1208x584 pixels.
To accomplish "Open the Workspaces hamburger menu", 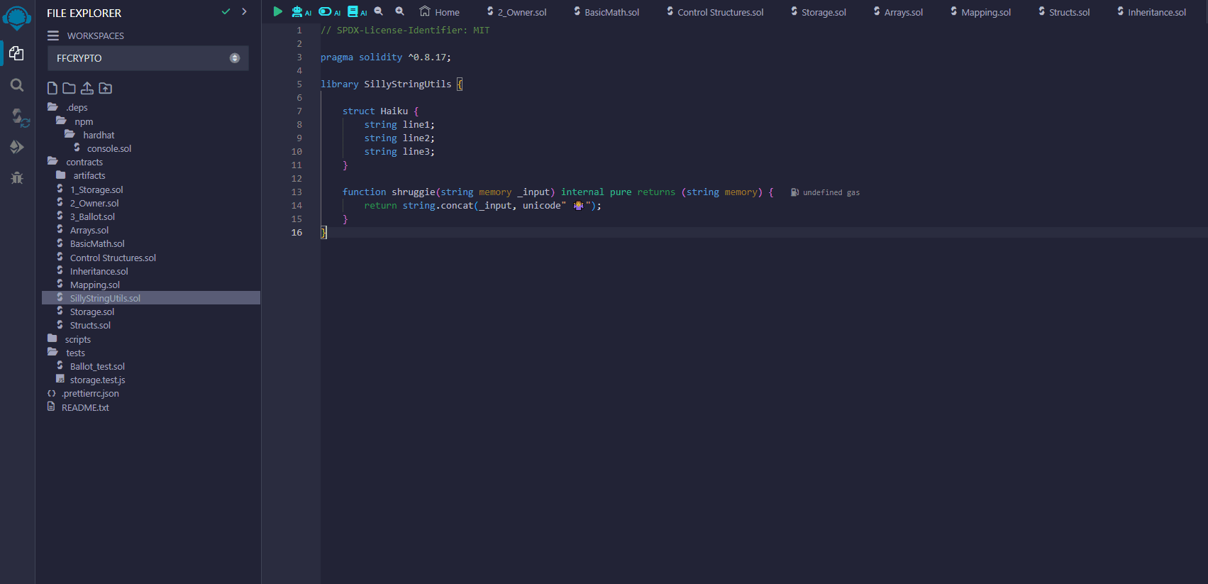I will (53, 35).
